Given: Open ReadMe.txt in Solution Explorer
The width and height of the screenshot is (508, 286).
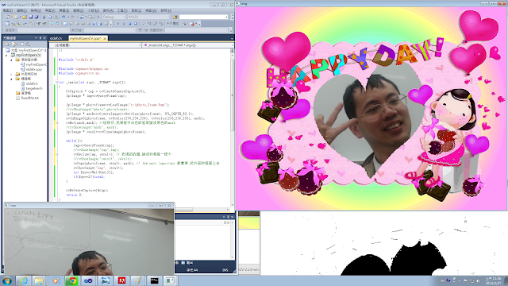Looking at the screenshot, I should (x=30, y=98).
